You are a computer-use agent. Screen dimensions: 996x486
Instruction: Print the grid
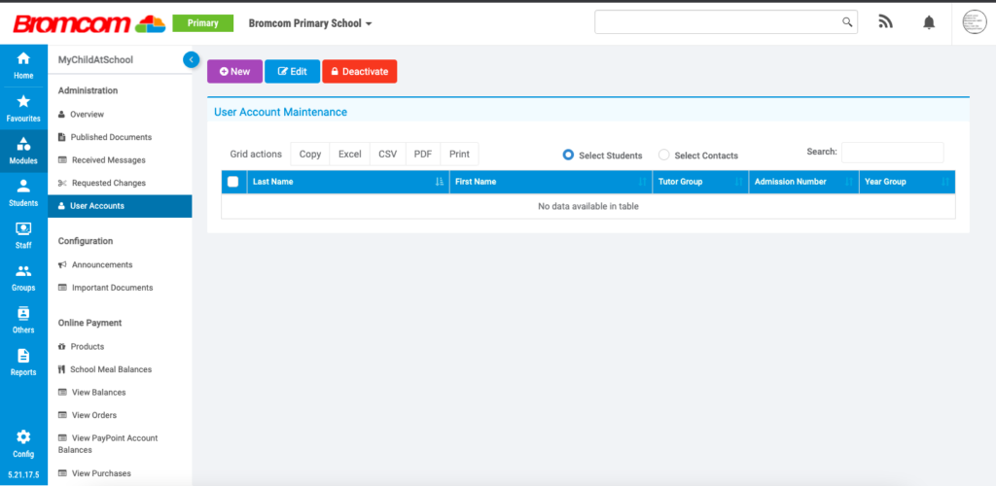pyautogui.click(x=459, y=155)
